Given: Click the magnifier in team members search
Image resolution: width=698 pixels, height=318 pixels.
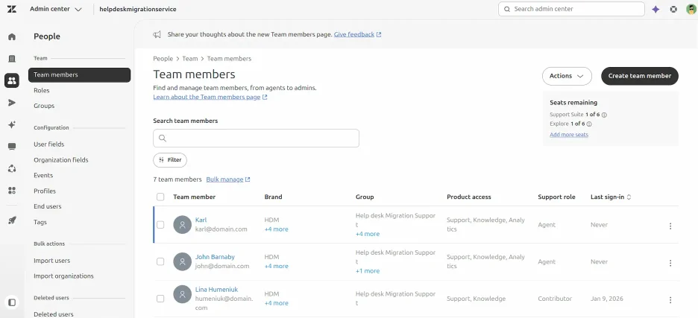Looking at the screenshot, I should point(163,139).
